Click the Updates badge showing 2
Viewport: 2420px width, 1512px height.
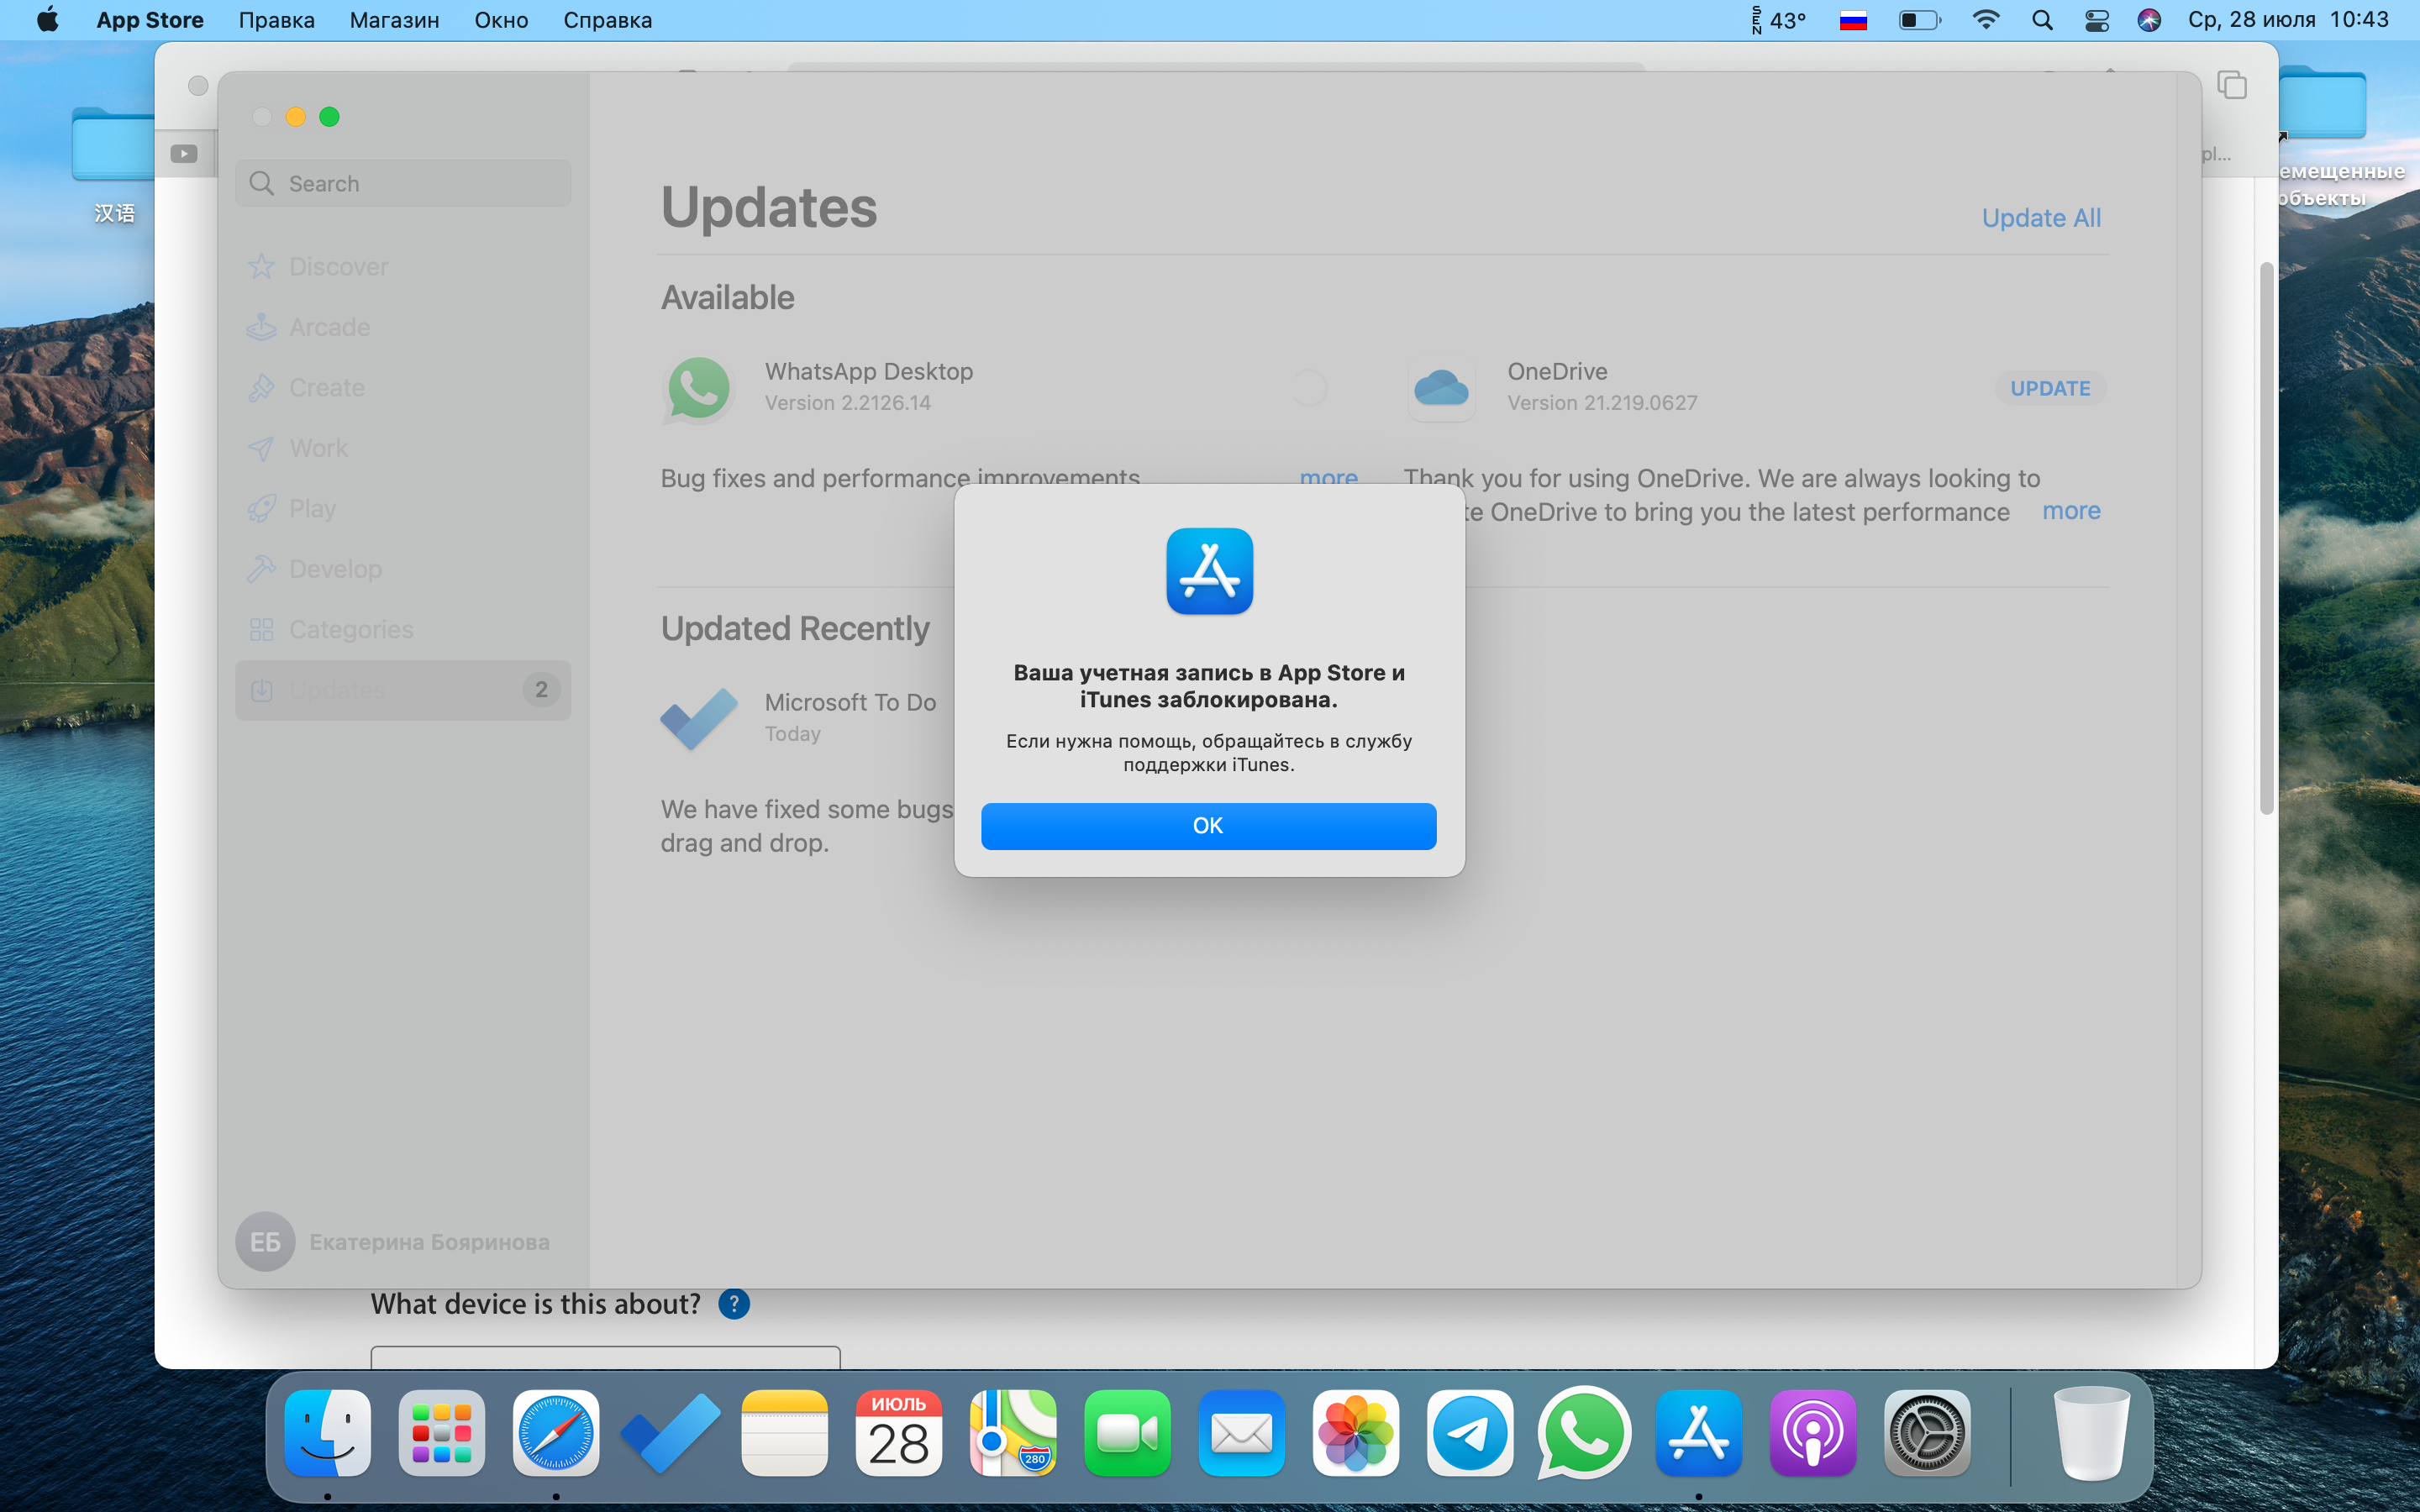(541, 690)
